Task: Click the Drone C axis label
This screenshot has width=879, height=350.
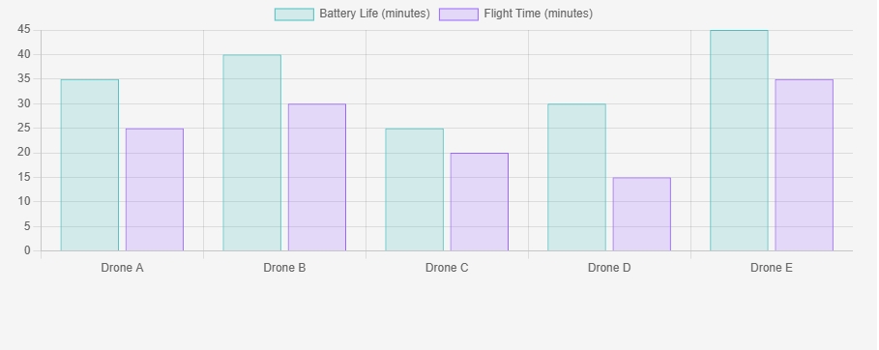Action: [447, 268]
